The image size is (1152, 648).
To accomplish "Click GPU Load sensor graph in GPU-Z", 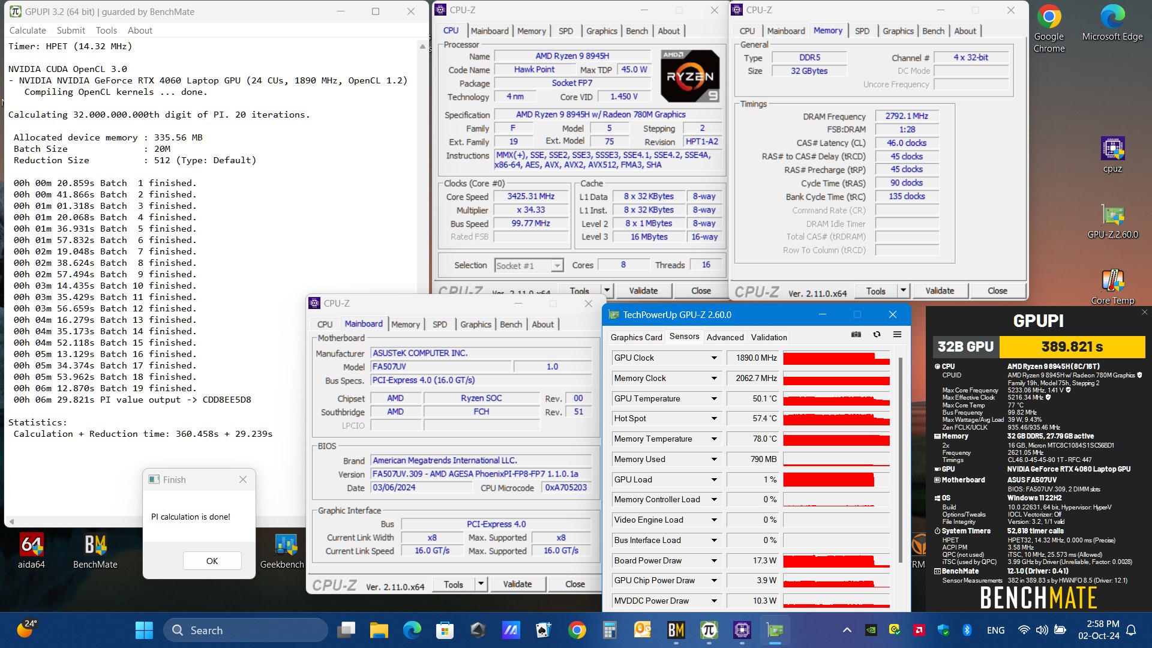I will (x=836, y=480).
